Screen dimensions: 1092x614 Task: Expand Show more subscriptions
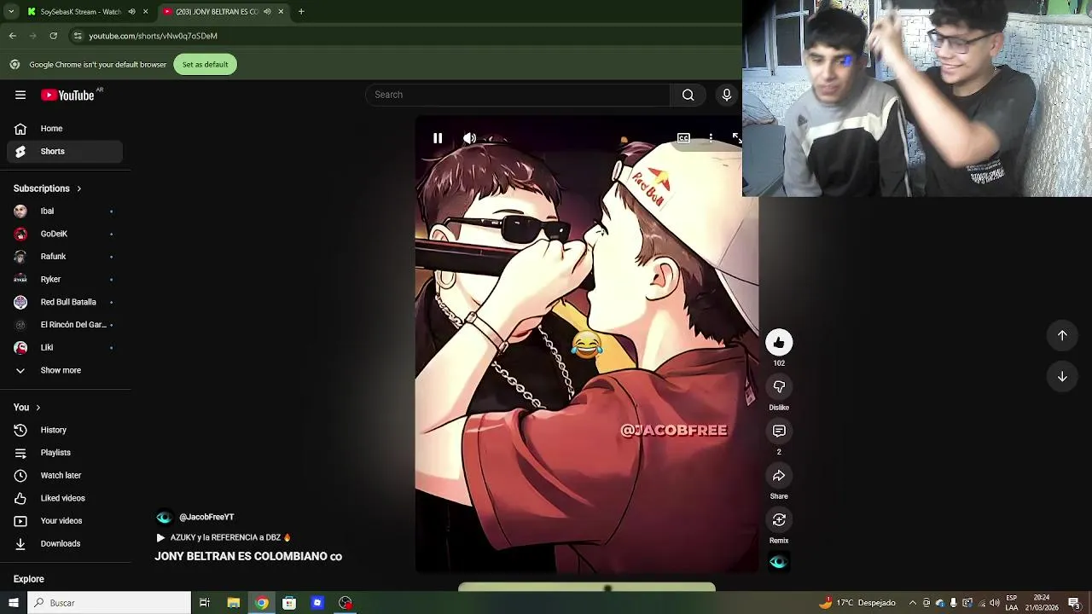65,370
